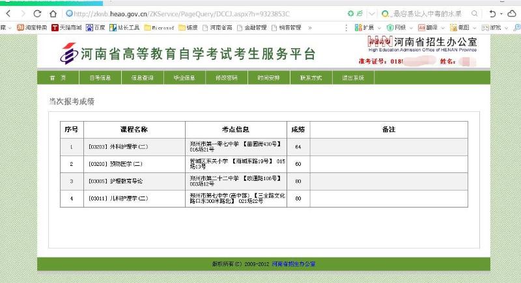Click the magnifier search icon
This screenshot has height=283, width=521.
pos(475,14)
